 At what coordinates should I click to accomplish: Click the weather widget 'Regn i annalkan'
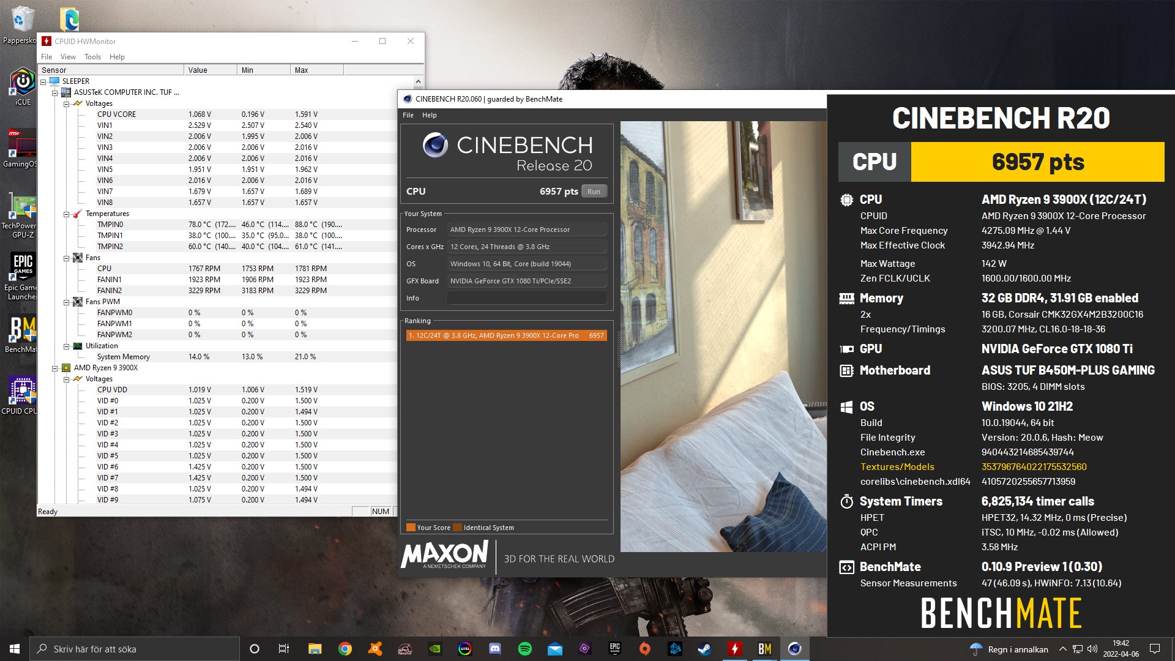click(1010, 649)
